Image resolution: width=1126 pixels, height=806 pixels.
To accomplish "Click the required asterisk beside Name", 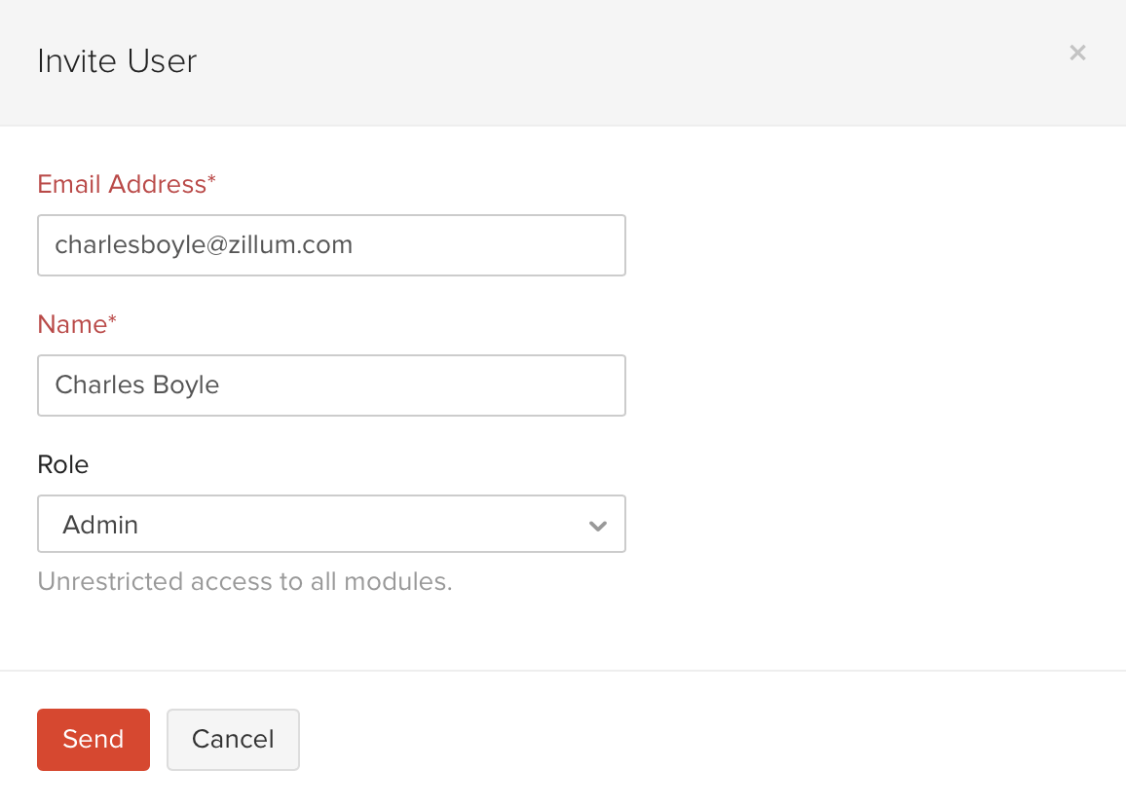I will click(x=112, y=321).
